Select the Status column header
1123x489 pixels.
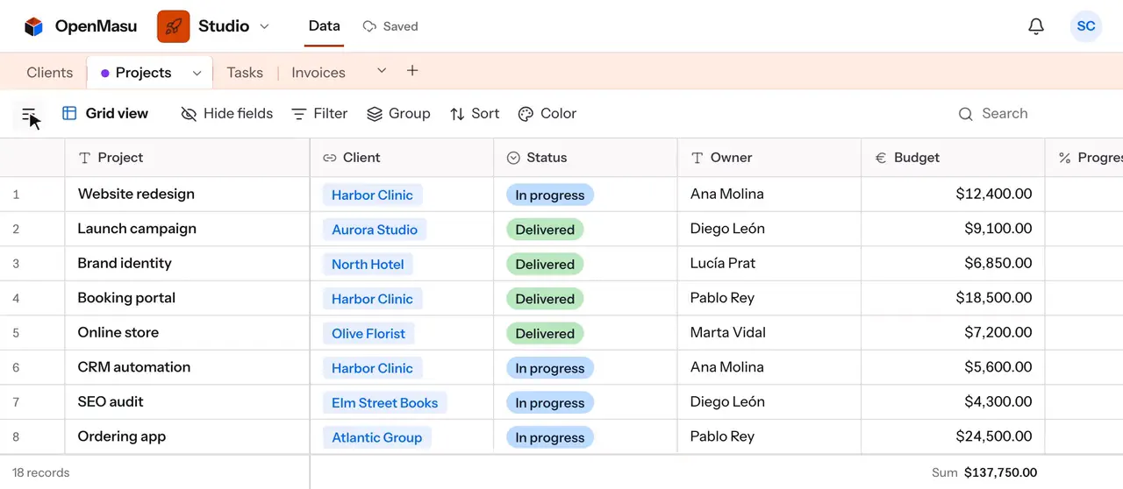pyautogui.click(x=586, y=158)
